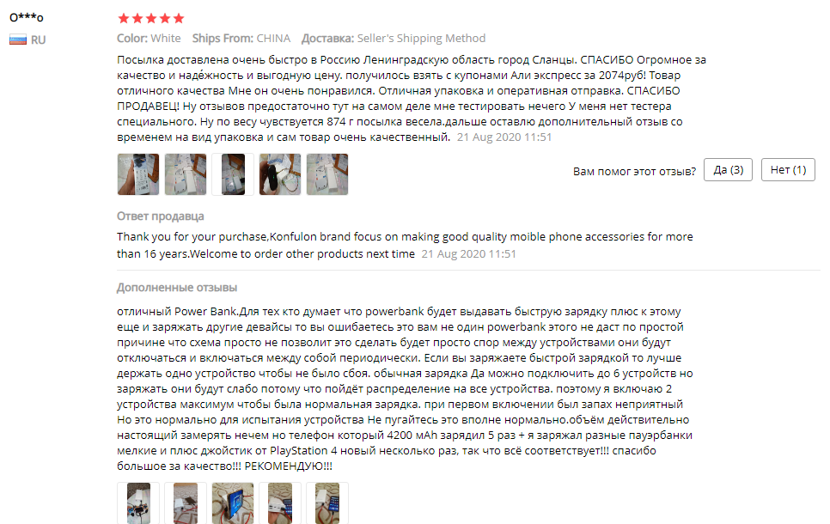830x524 pixels.
Task: Click the Seller's Shipping Method text
Action: tap(421, 38)
